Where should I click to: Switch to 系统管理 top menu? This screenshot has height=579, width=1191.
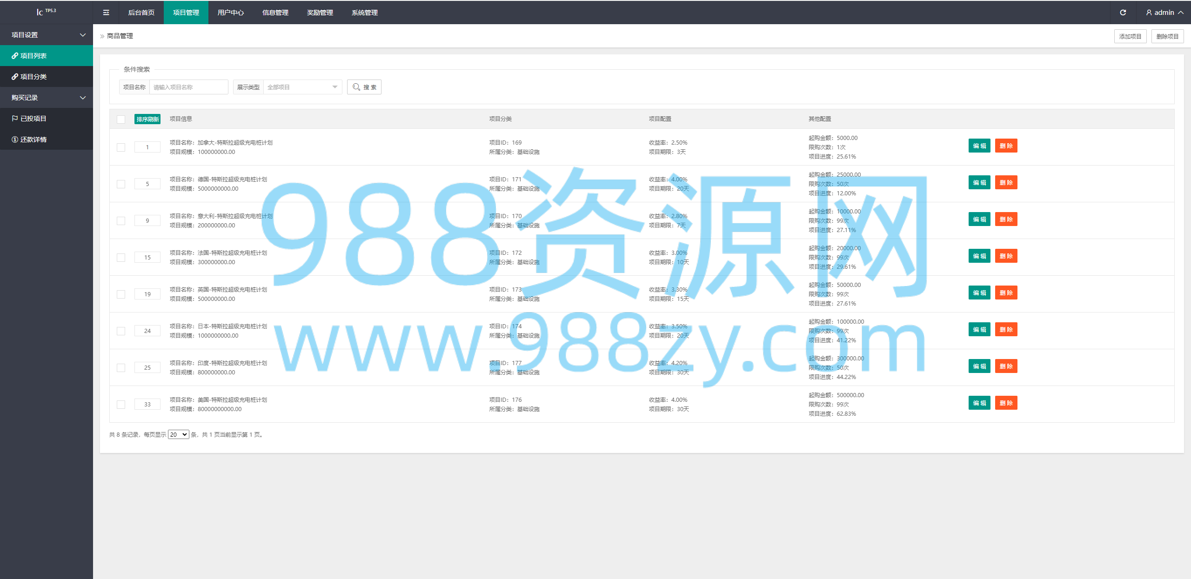[364, 13]
